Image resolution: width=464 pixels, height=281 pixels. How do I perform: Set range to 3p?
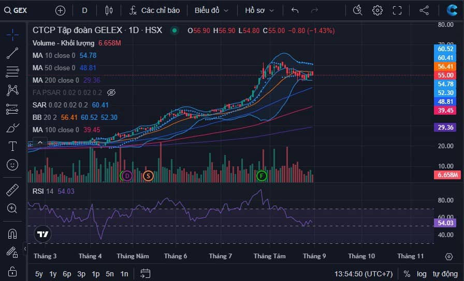tap(81, 274)
